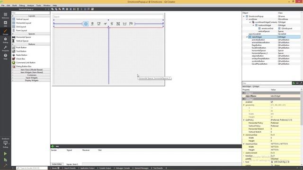The width and height of the screenshot is (303, 170).
Task: Click Edit Widgets toolbar icon
Action: pos(53,9)
